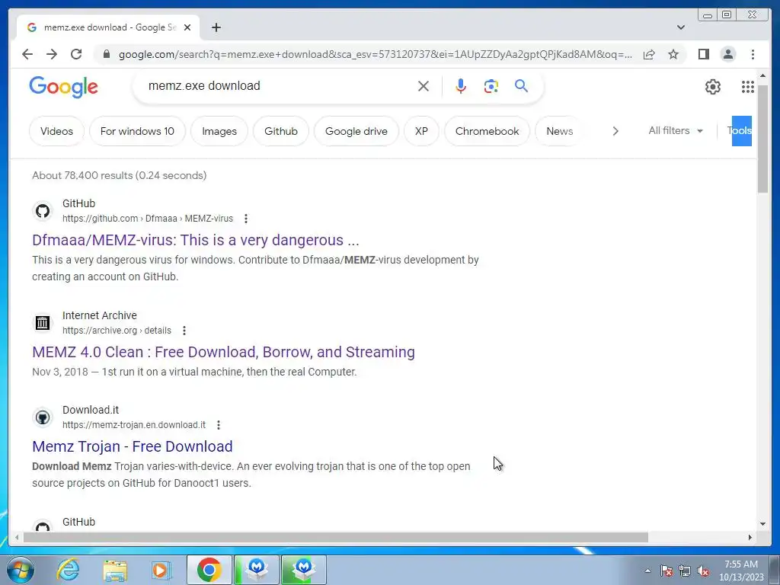Open the Chrome profile avatar
The height and width of the screenshot is (585, 780).
pos(727,54)
